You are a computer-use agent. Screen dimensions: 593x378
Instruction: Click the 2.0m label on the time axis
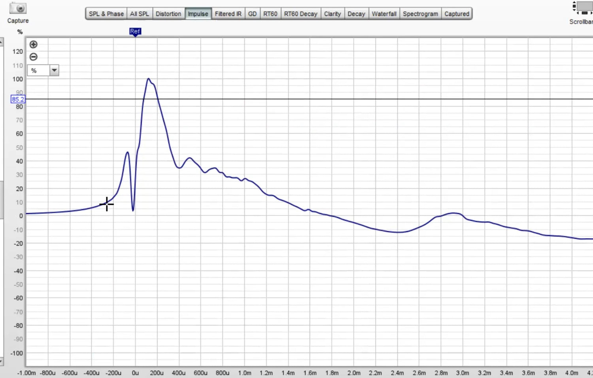pos(354,373)
